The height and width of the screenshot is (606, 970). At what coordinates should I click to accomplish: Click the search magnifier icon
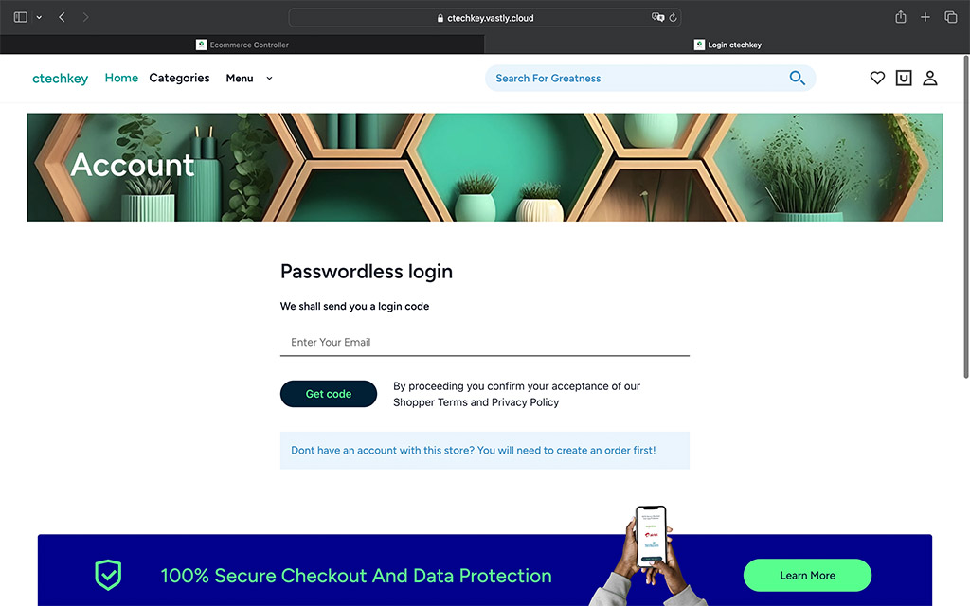point(797,78)
